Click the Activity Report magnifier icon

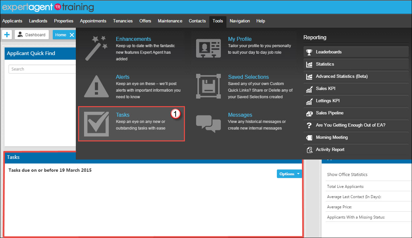click(x=309, y=149)
